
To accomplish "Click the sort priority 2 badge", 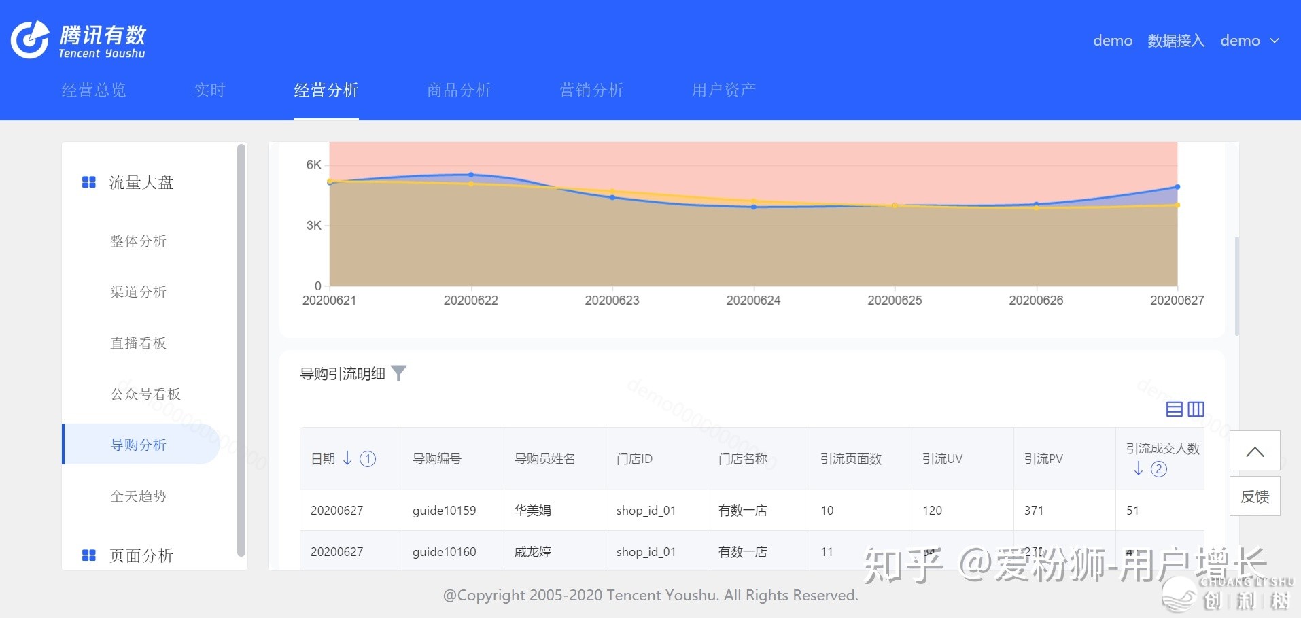I will tap(1158, 469).
